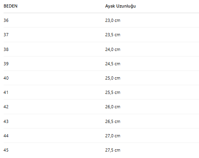Viewport: 199px width, 158px height.
Task: Click the 24,0 cm foot length value
Action: click(113, 49)
